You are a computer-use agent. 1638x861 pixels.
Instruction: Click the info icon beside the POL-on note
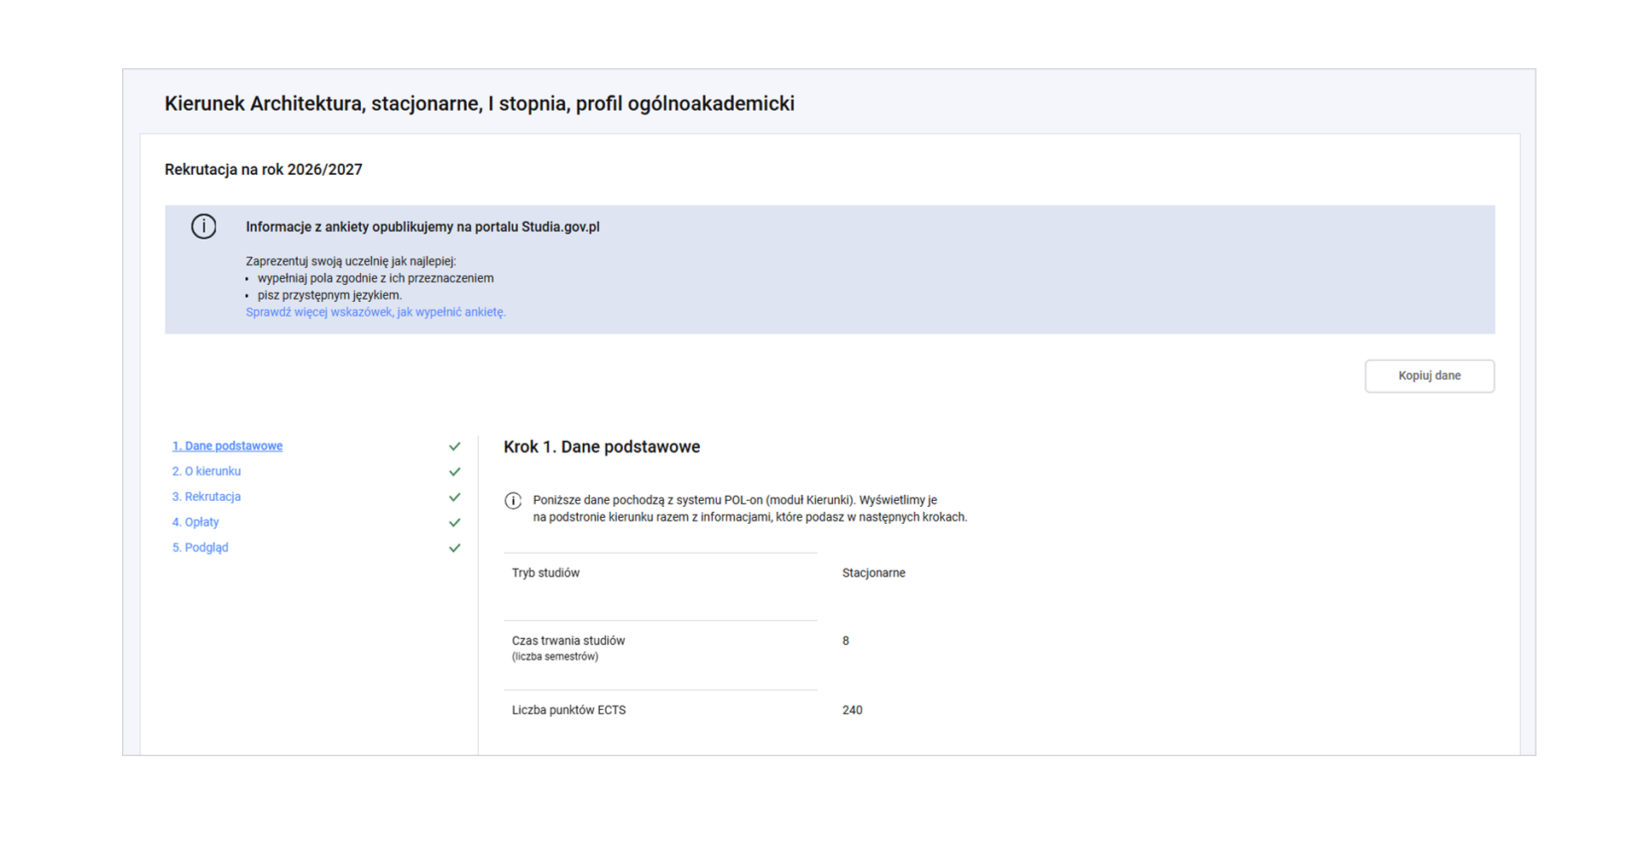point(513,501)
